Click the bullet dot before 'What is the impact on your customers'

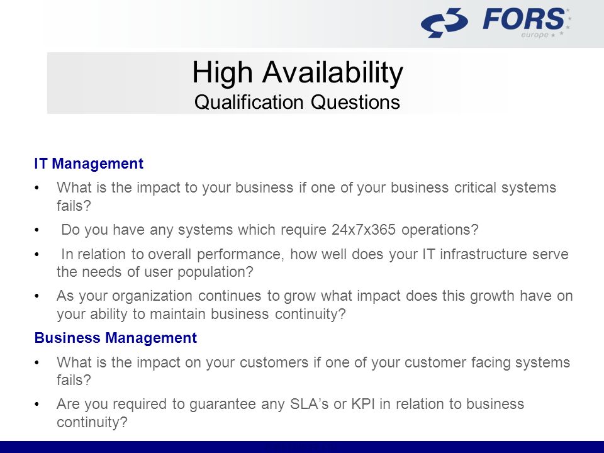[37, 363]
